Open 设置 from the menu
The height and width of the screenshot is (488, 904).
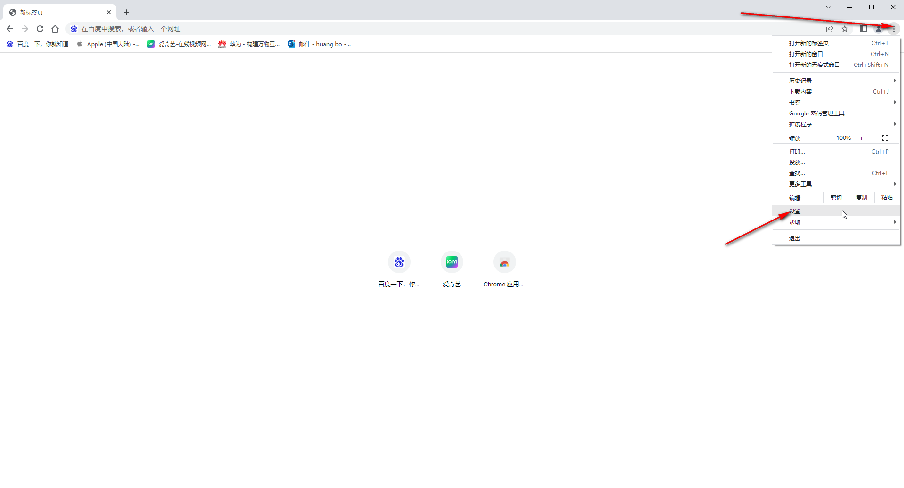click(836, 211)
